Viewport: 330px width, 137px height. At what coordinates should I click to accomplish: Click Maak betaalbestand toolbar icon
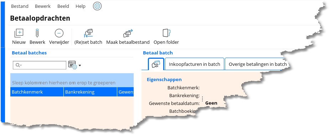pos(128,33)
